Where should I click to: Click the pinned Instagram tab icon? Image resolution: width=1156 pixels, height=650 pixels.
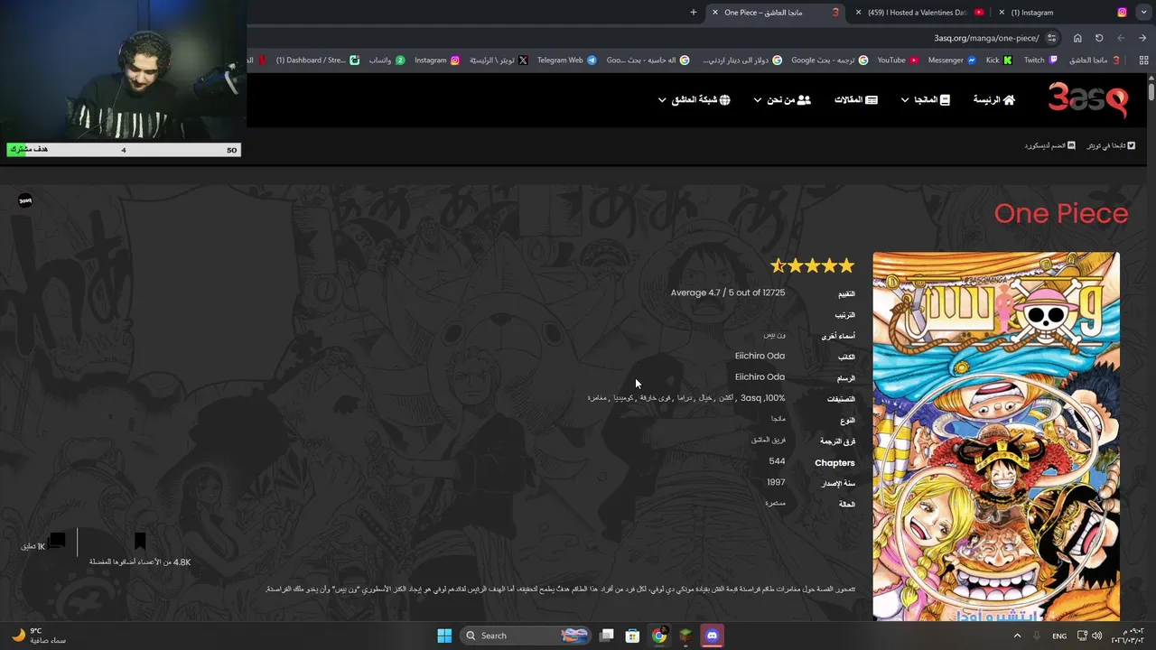pyautogui.click(x=1122, y=13)
